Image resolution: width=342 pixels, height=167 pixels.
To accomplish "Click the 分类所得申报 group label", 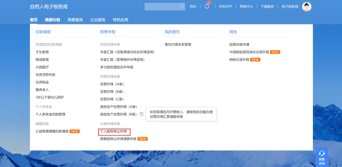I will tap(110, 124).
